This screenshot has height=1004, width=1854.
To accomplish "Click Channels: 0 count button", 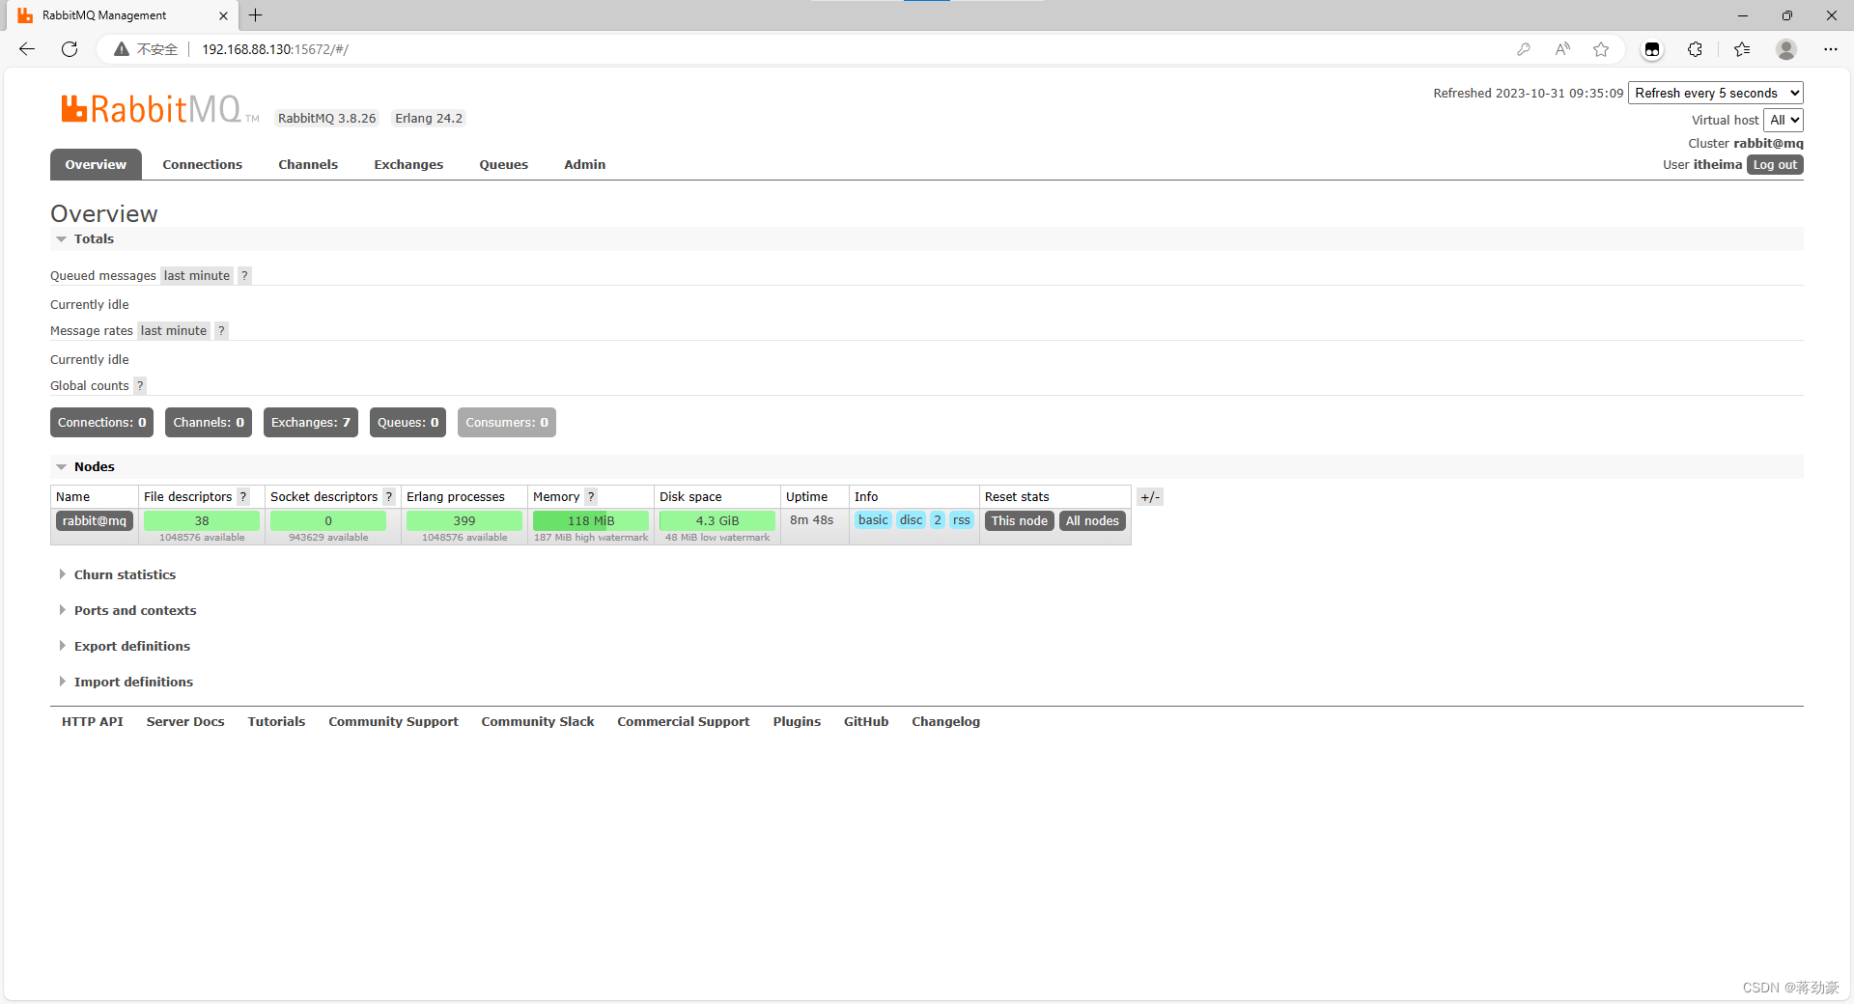I will click(209, 423).
